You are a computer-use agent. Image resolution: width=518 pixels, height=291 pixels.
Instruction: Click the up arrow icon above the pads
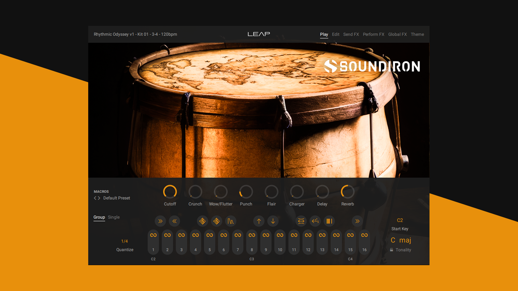point(259,221)
